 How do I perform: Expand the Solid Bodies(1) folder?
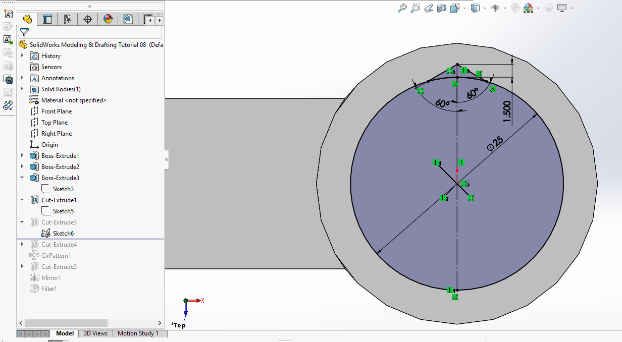pos(22,89)
